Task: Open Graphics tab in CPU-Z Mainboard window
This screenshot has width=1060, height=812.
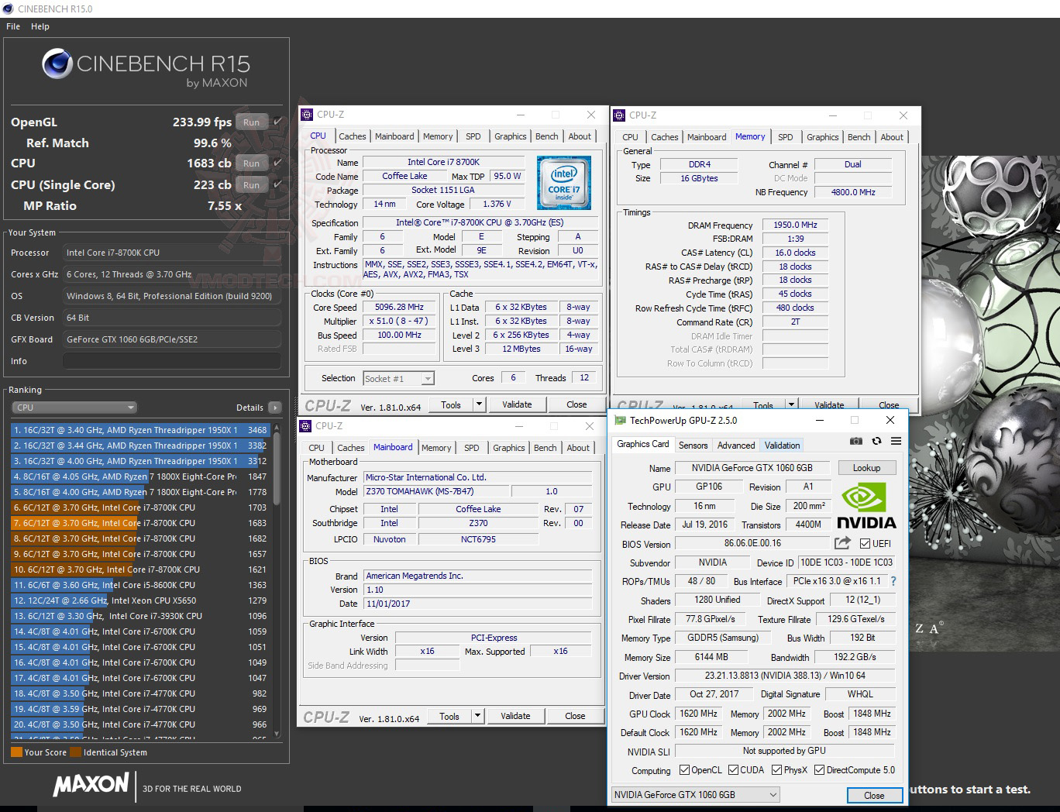Action: (x=508, y=448)
